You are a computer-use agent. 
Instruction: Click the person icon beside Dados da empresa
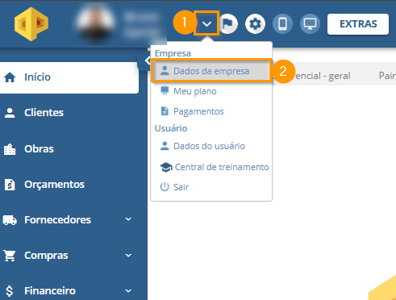coord(165,71)
